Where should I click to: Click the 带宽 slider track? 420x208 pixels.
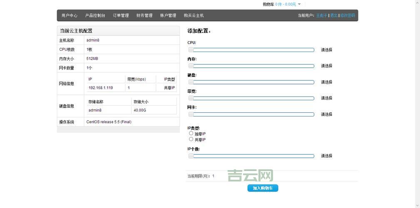pos(251,98)
